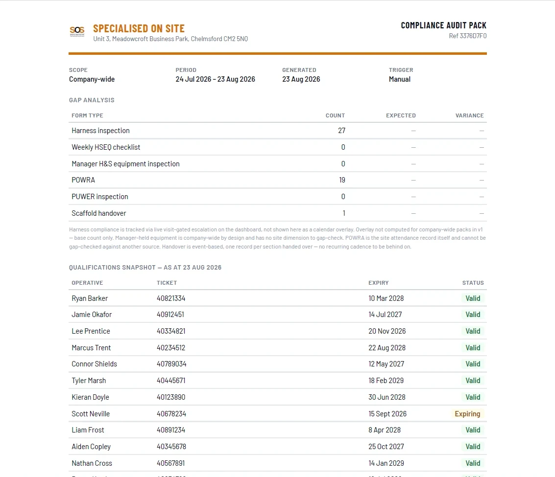
Task: Click expiry date '14 Jul 2027'
Action: tap(385, 315)
